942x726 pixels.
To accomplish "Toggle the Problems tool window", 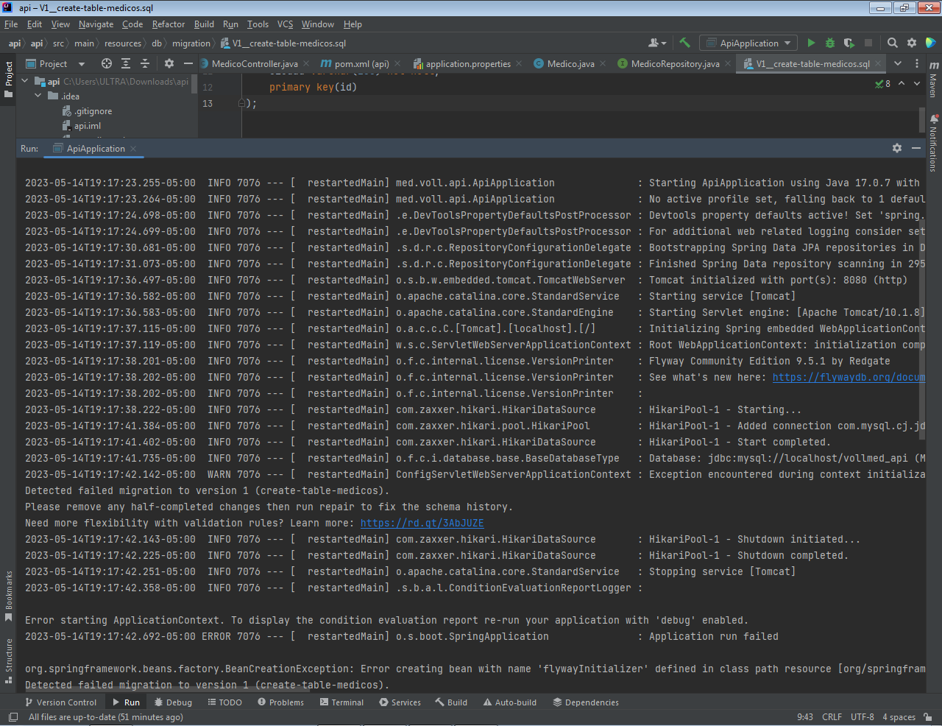I will point(281,702).
